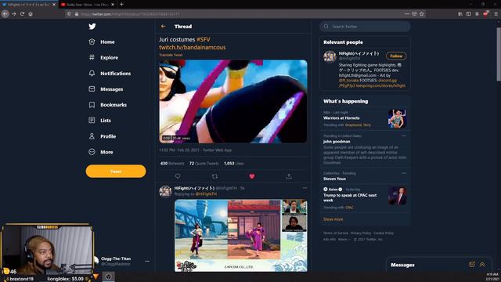Click the page vertical scrollbar
501x282 pixels.
point(499,54)
